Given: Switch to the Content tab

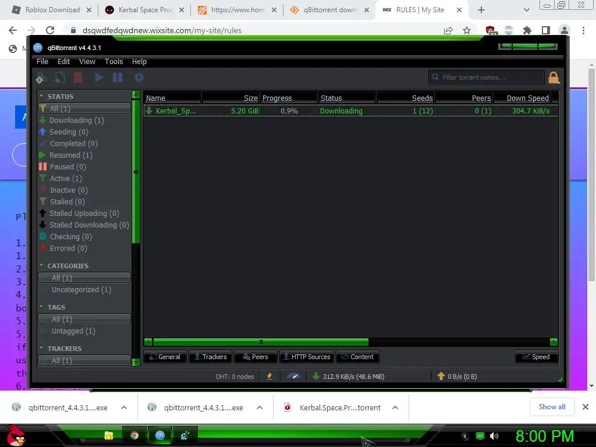Looking at the screenshot, I should (357, 357).
